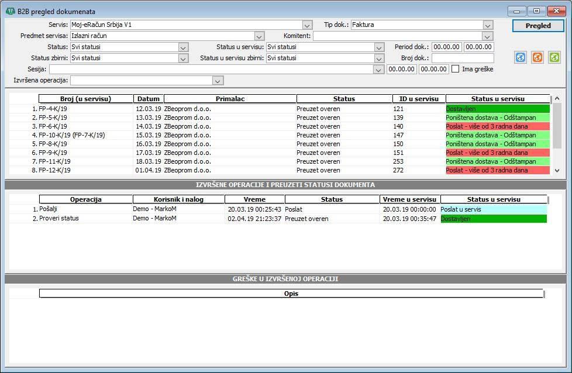This screenshot has height=373, width=572.
Task: Click the green Dostavljen status cell in operations
Action: (x=493, y=219)
